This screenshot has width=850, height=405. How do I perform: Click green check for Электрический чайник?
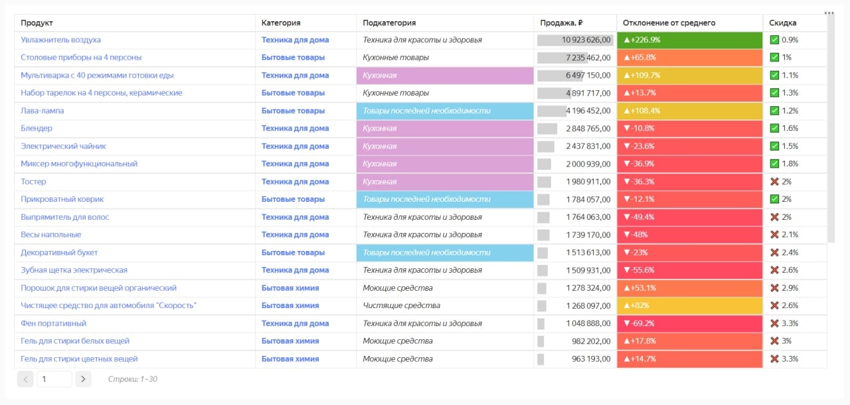point(774,146)
